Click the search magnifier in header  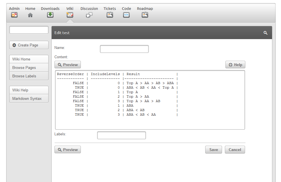(x=266, y=33)
